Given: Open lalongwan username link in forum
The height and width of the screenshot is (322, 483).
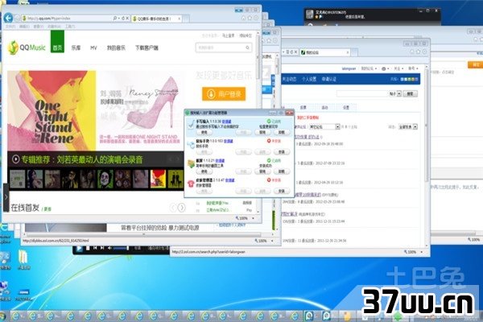Looking at the screenshot, I should coord(349,68).
